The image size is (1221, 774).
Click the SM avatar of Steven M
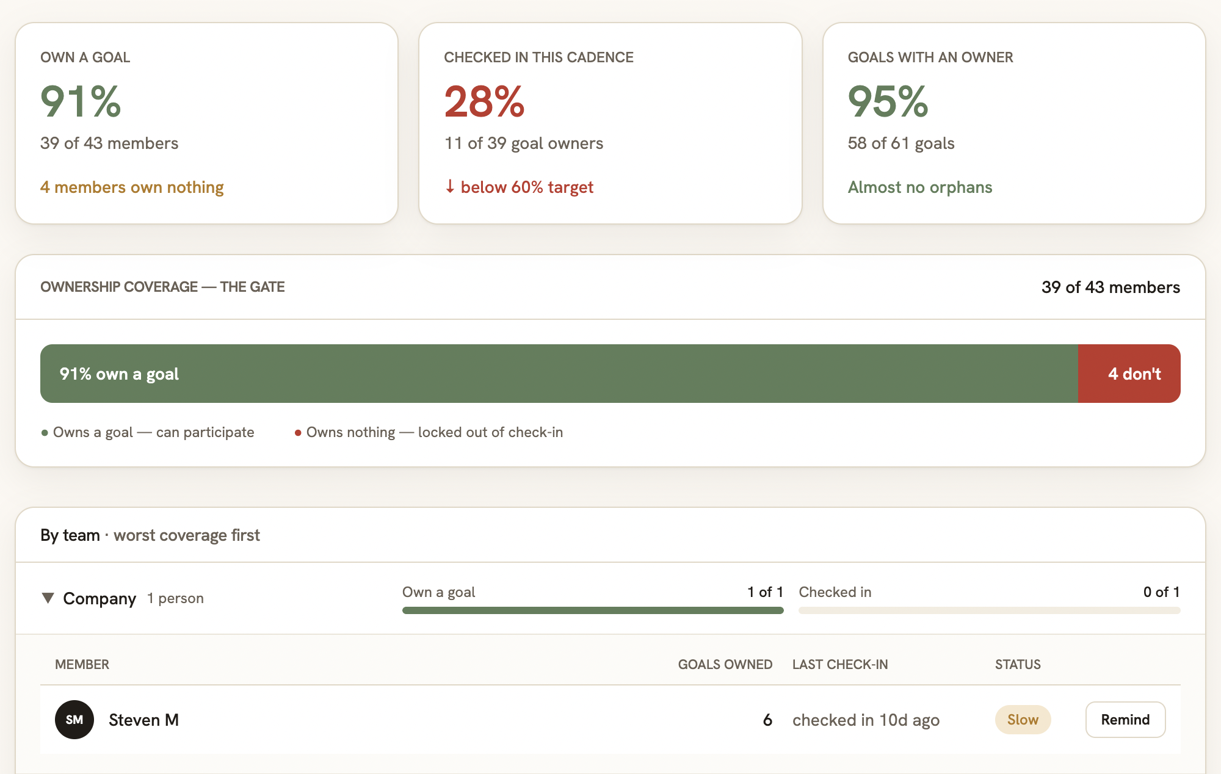coord(74,720)
